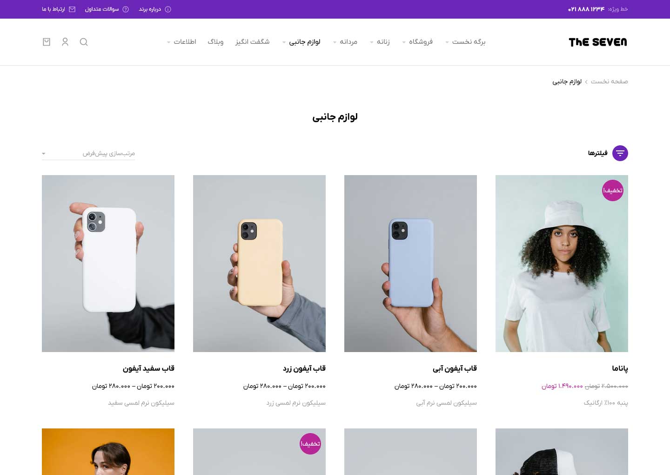This screenshot has height=475, width=670.
Task: Open the purple filters circle icon
Action: [620, 153]
